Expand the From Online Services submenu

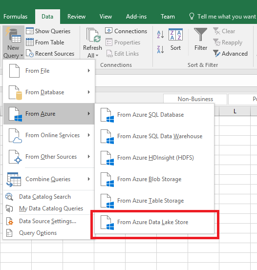[49, 135]
